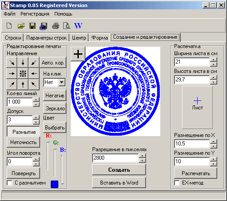The height and width of the screenshot is (201, 227).
Task: Open the Файл menu
Action: [9, 14]
